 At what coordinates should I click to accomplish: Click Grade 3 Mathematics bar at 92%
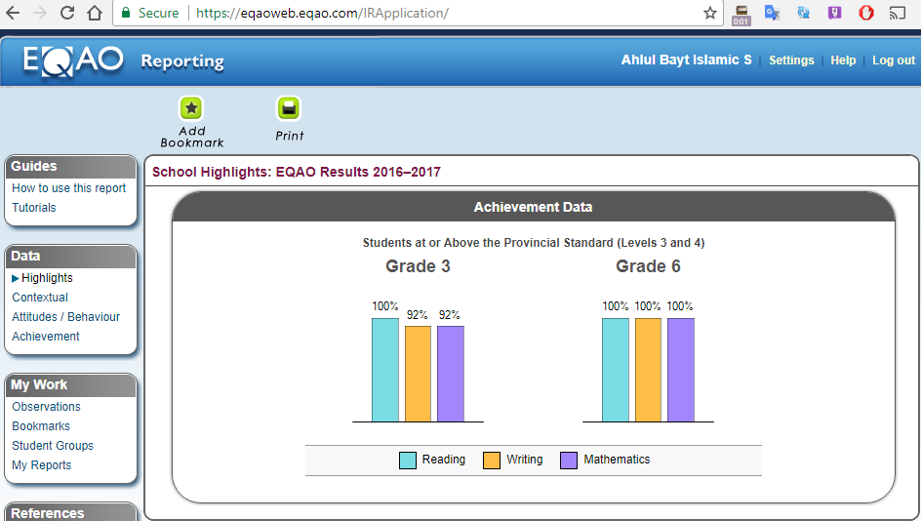451,374
